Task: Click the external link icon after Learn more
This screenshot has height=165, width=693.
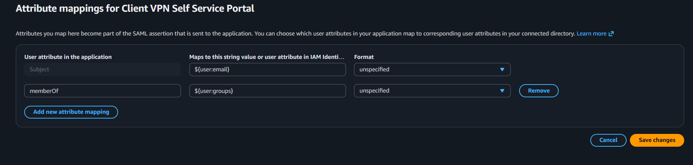Action: point(611,34)
